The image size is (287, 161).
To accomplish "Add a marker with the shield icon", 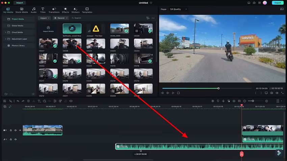I will coord(218,101).
